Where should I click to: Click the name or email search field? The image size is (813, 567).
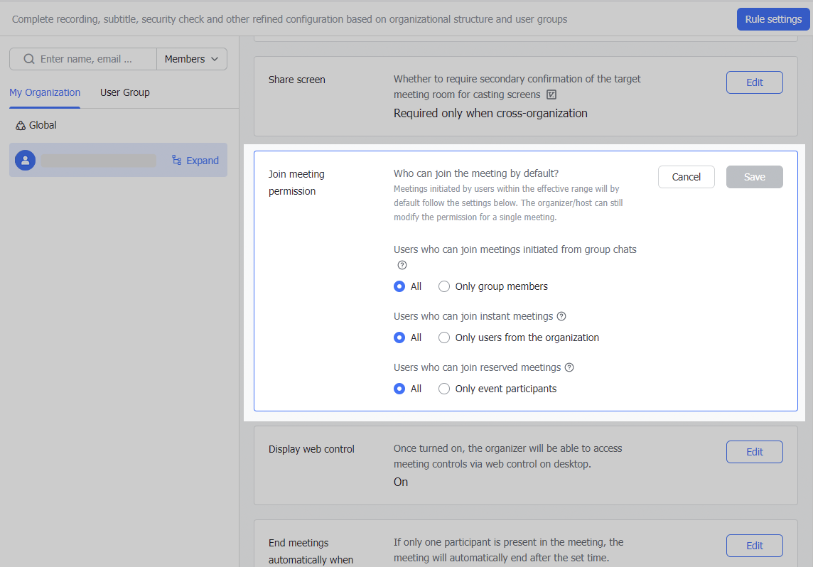pyautogui.click(x=83, y=59)
